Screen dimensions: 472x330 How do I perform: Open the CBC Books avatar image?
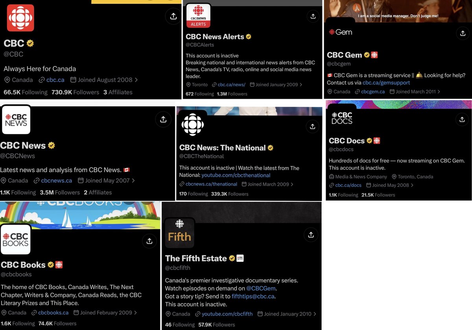(x=16, y=240)
